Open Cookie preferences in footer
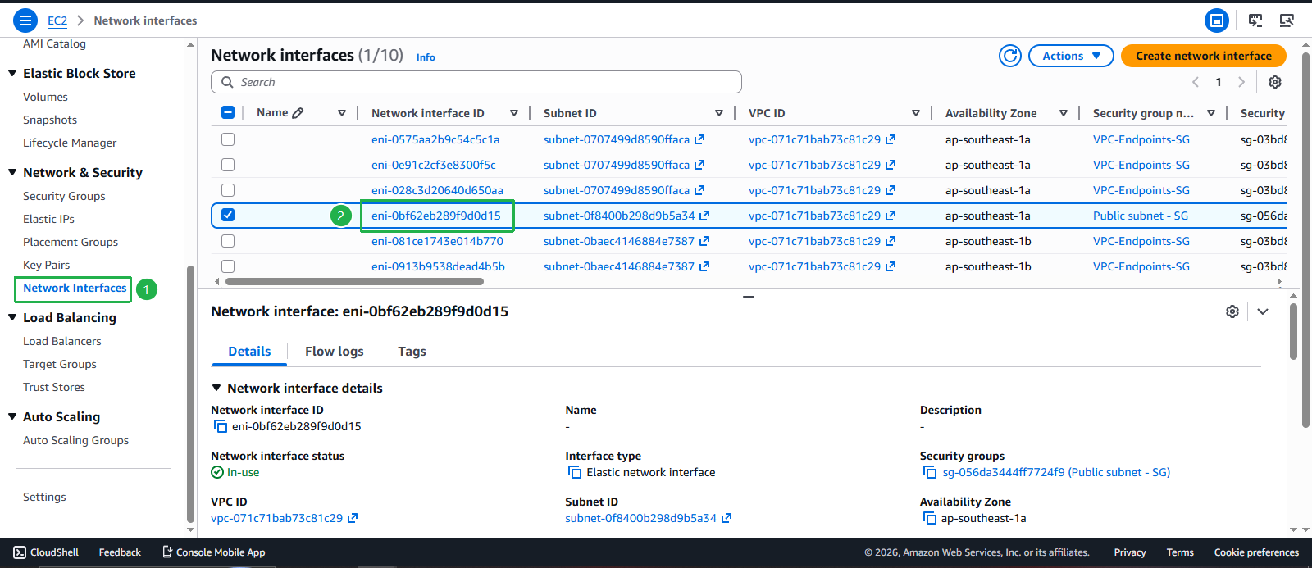The image size is (1312, 568). pos(1256,552)
